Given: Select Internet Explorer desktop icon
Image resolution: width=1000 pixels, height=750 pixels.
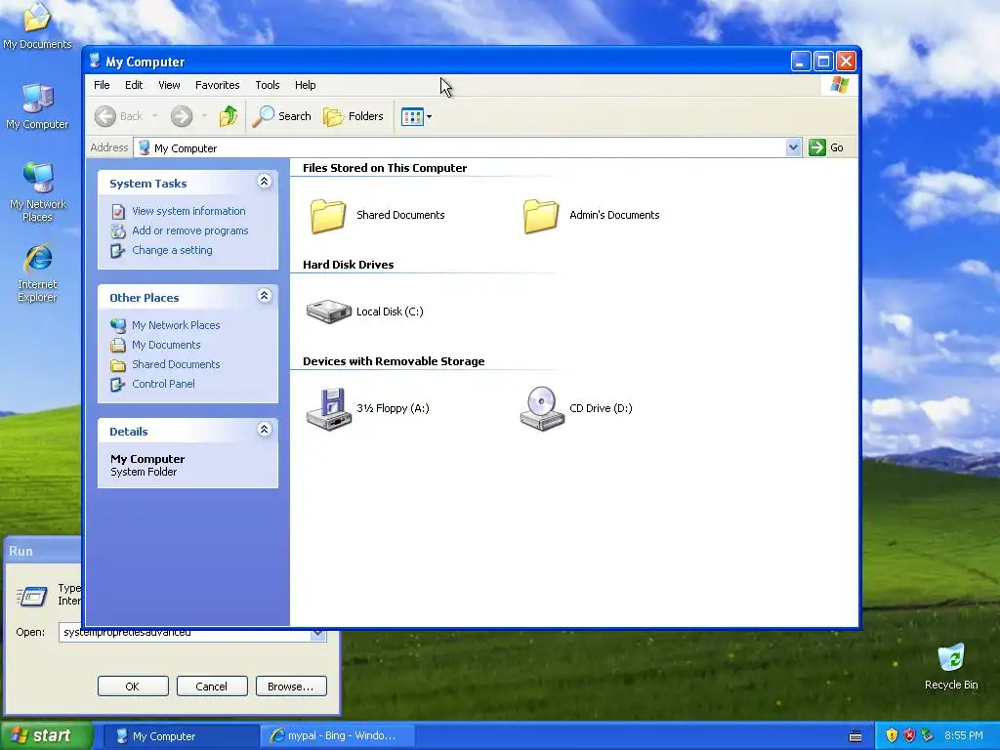Looking at the screenshot, I should pyautogui.click(x=38, y=273).
